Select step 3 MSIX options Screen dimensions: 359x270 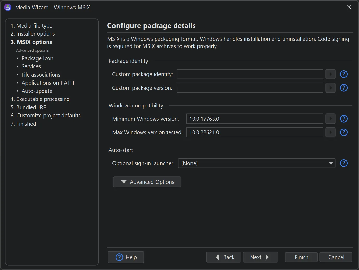tap(31, 42)
